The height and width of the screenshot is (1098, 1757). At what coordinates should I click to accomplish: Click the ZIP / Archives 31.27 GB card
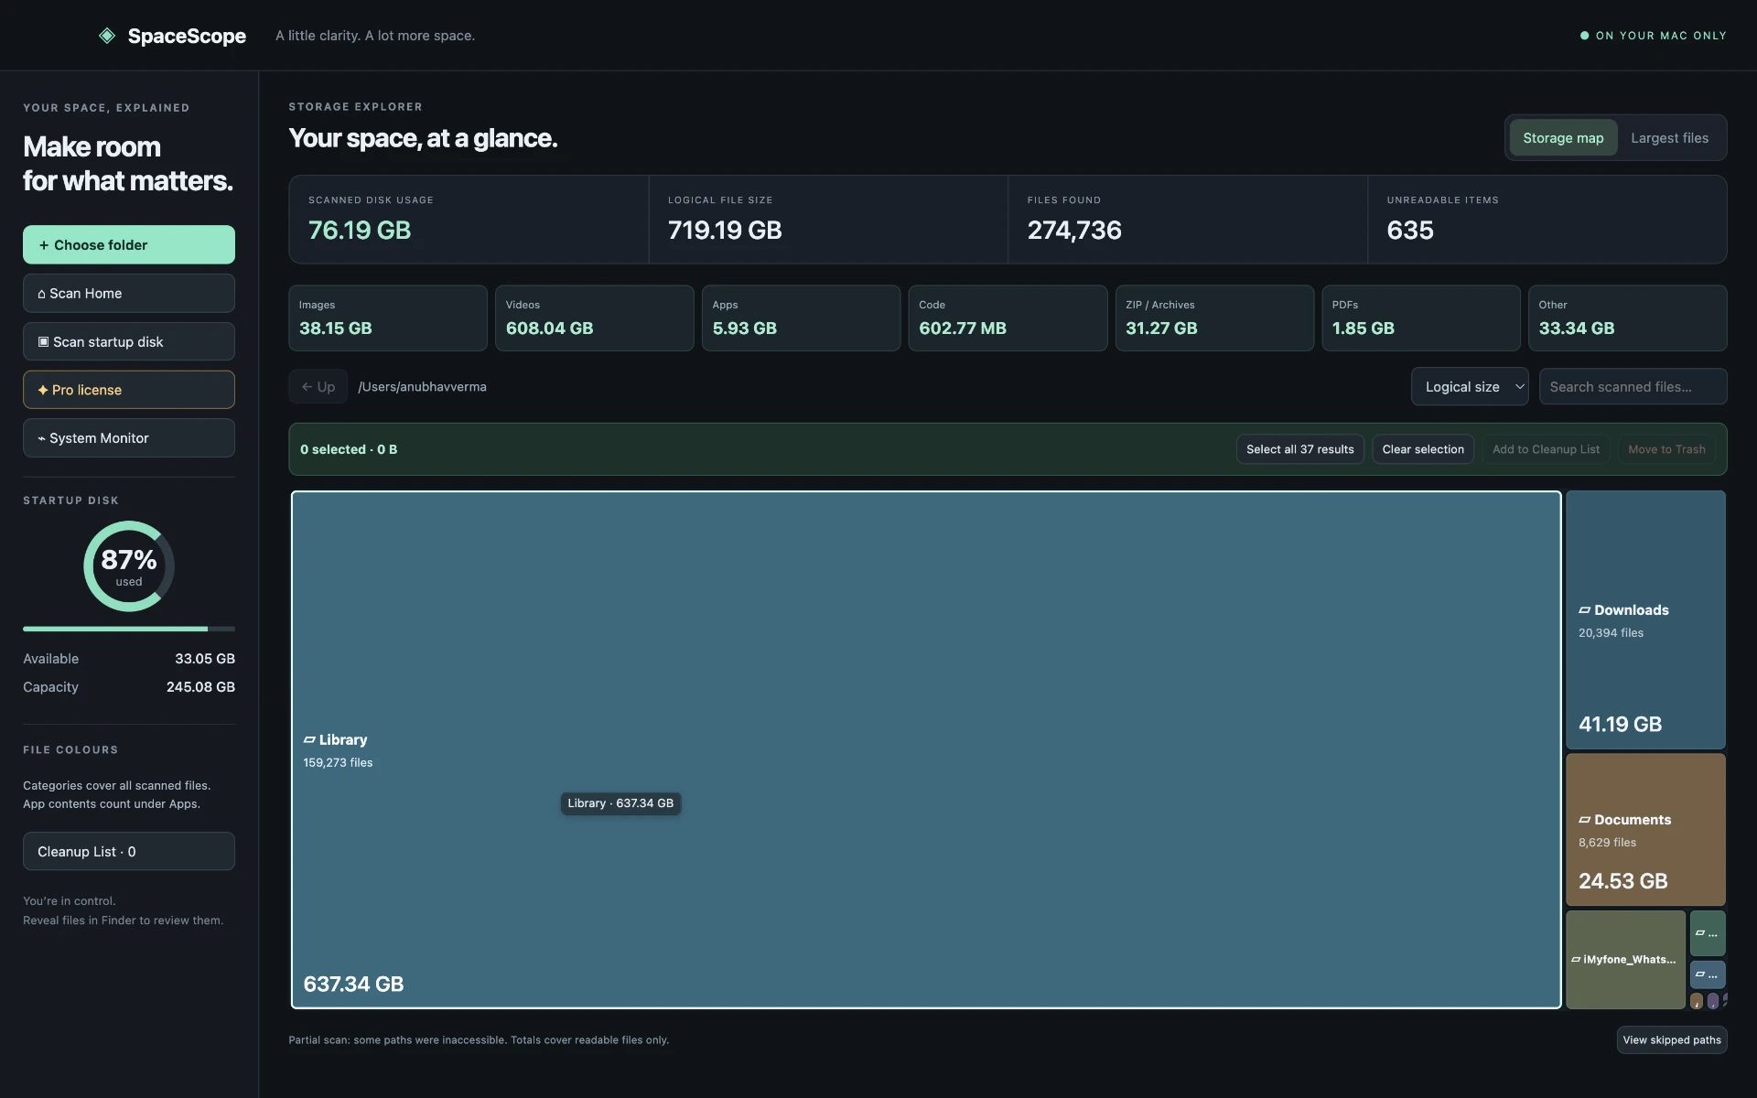1214,318
